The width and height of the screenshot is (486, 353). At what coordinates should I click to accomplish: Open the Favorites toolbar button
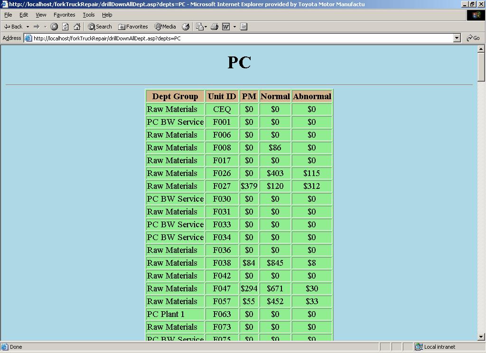(x=133, y=27)
